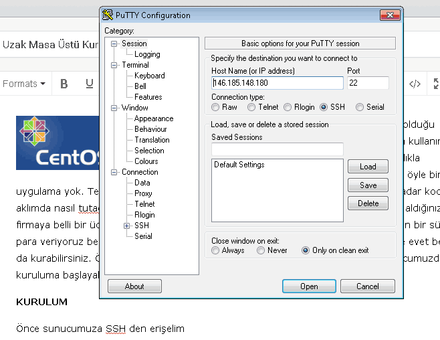
Task: Choose Never for close window on exit
Action: (x=253, y=250)
